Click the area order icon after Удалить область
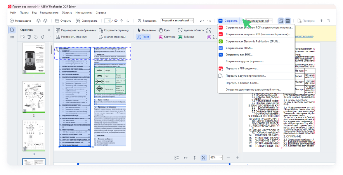The height and width of the screenshot is (175, 343). pos(209,30)
